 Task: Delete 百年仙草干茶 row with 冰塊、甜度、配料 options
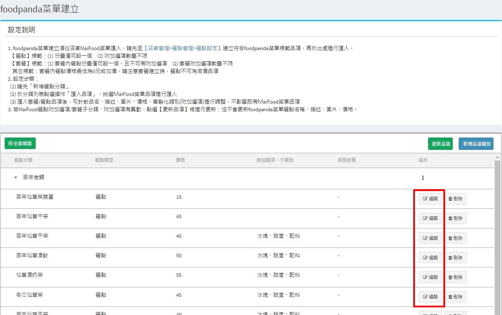pos(455,238)
